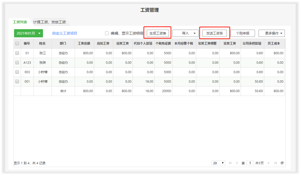This screenshot has height=176, width=301.
Task: Click the 公司承担款项 column header
Action: (x=252, y=44)
